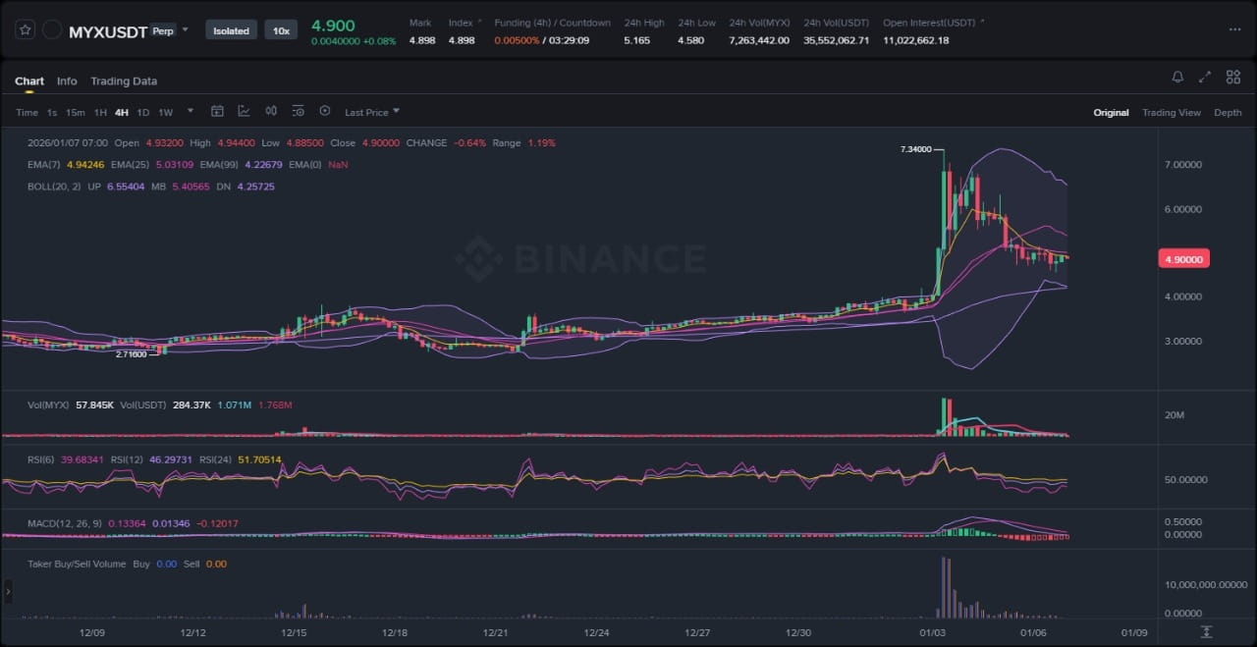Image resolution: width=1257 pixels, height=647 pixels.
Task: Click the MACD(12, 26, 9) indicator label
Action: 65,523
